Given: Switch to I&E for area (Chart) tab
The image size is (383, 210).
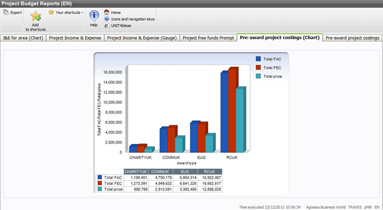Looking at the screenshot, I should (23, 38).
